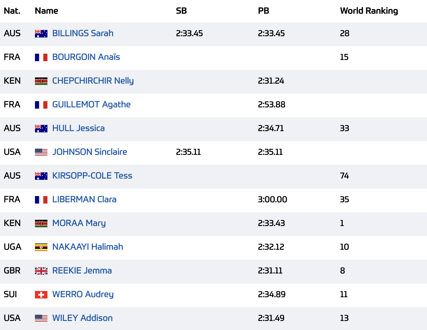Image resolution: width=427 pixels, height=330 pixels.
Task: Open LIBERMAN Clara athlete profile
Action: pos(84,199)
